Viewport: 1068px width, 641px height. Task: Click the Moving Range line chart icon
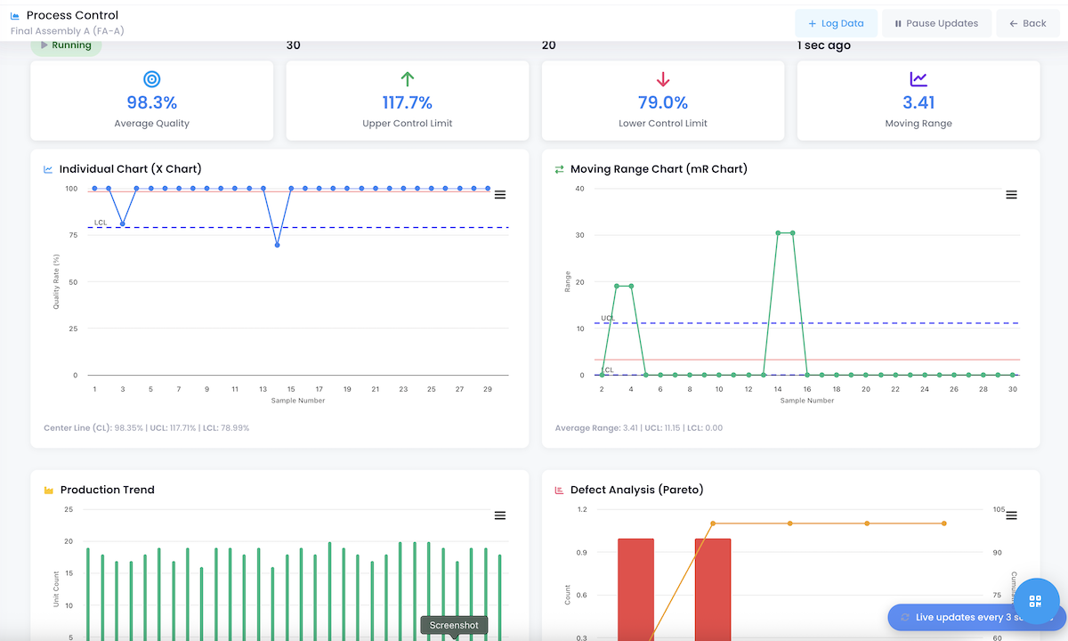pyautogui.click(x=918, y=79)
